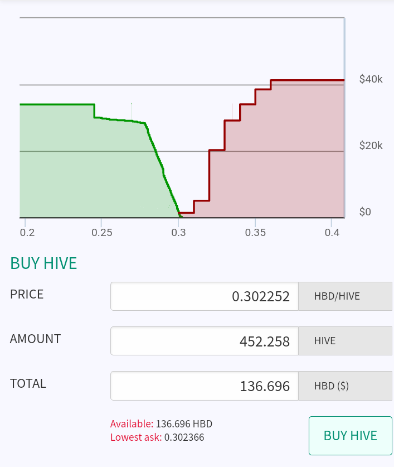Click the PRICE field label
Viewport: 394px width, 467px height.
point(27,294)
